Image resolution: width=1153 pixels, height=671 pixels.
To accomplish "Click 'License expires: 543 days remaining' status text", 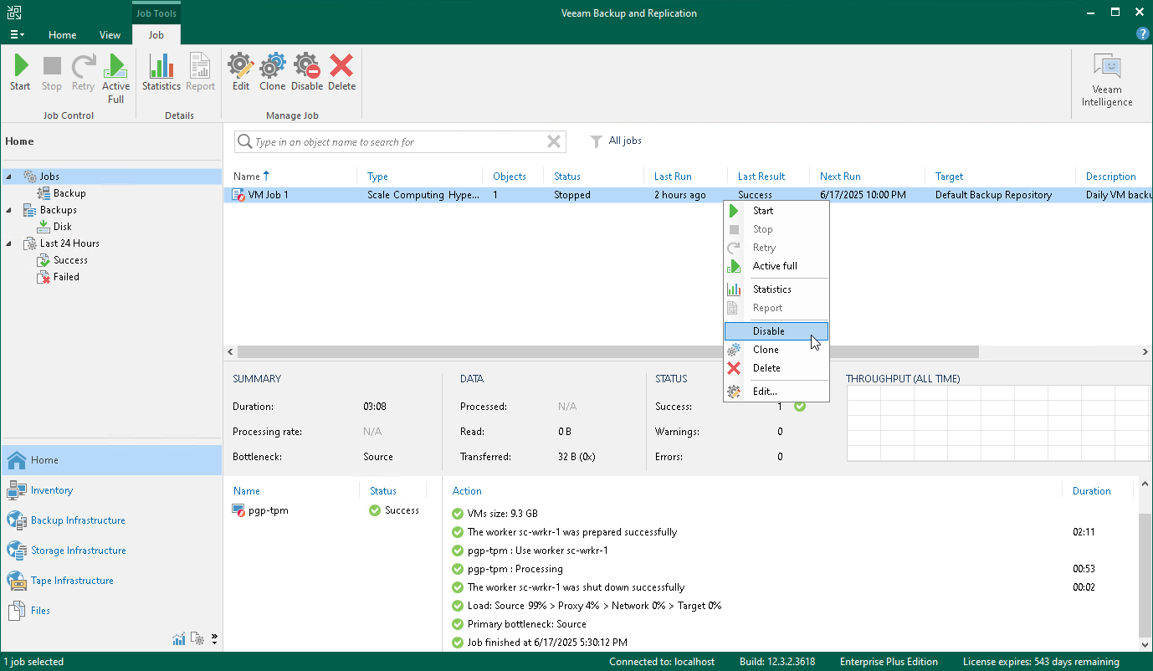I will (x=1041, y=662).
